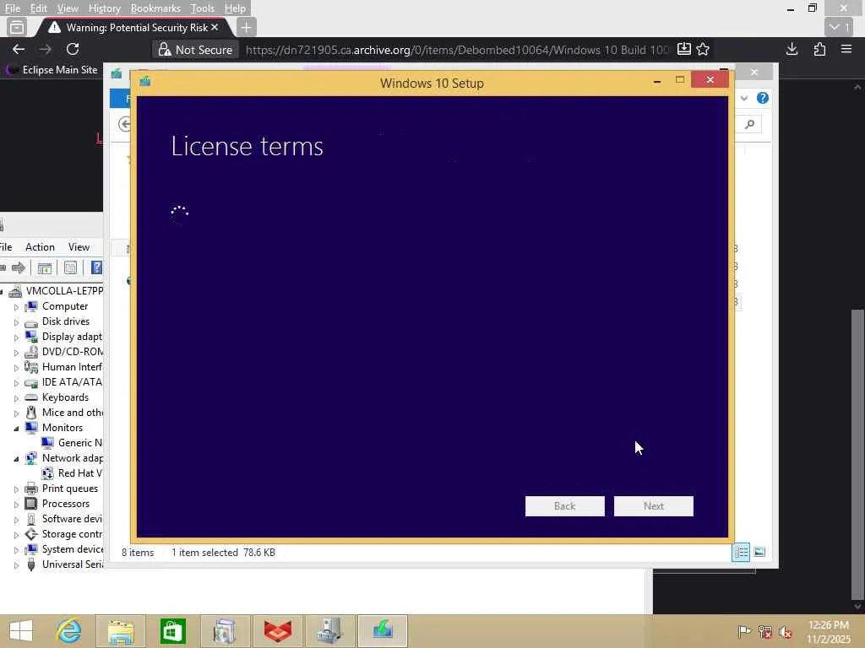865x648 pixels.
Task: Open the Firefox Help menu
Action: [235, 8]
